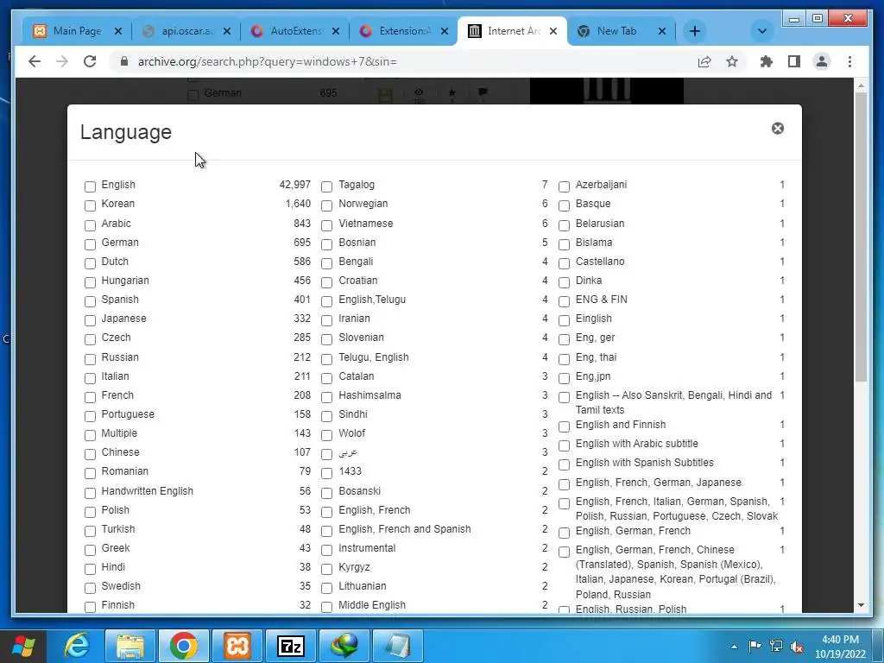
Task: Check the Korean language checkbox
Action: pos(90,205)
